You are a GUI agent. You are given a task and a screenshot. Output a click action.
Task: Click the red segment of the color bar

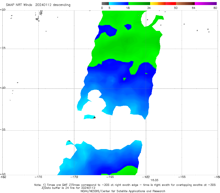171,4
